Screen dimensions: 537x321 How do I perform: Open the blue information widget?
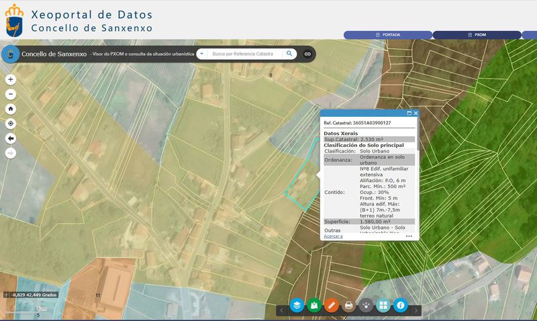pyautogui.click(x=401, y=306)
